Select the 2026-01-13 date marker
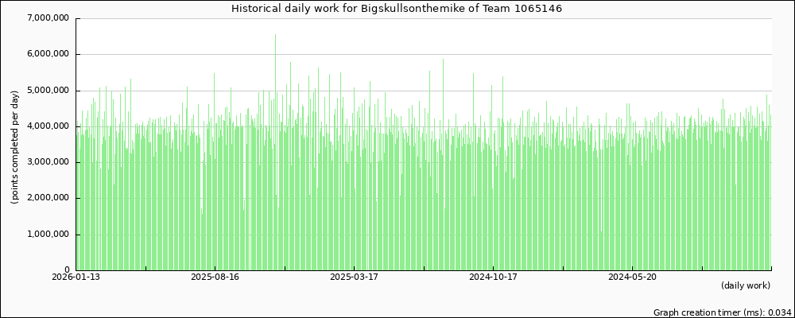Viewport: 795px width, 318px height. pos(76,277)
